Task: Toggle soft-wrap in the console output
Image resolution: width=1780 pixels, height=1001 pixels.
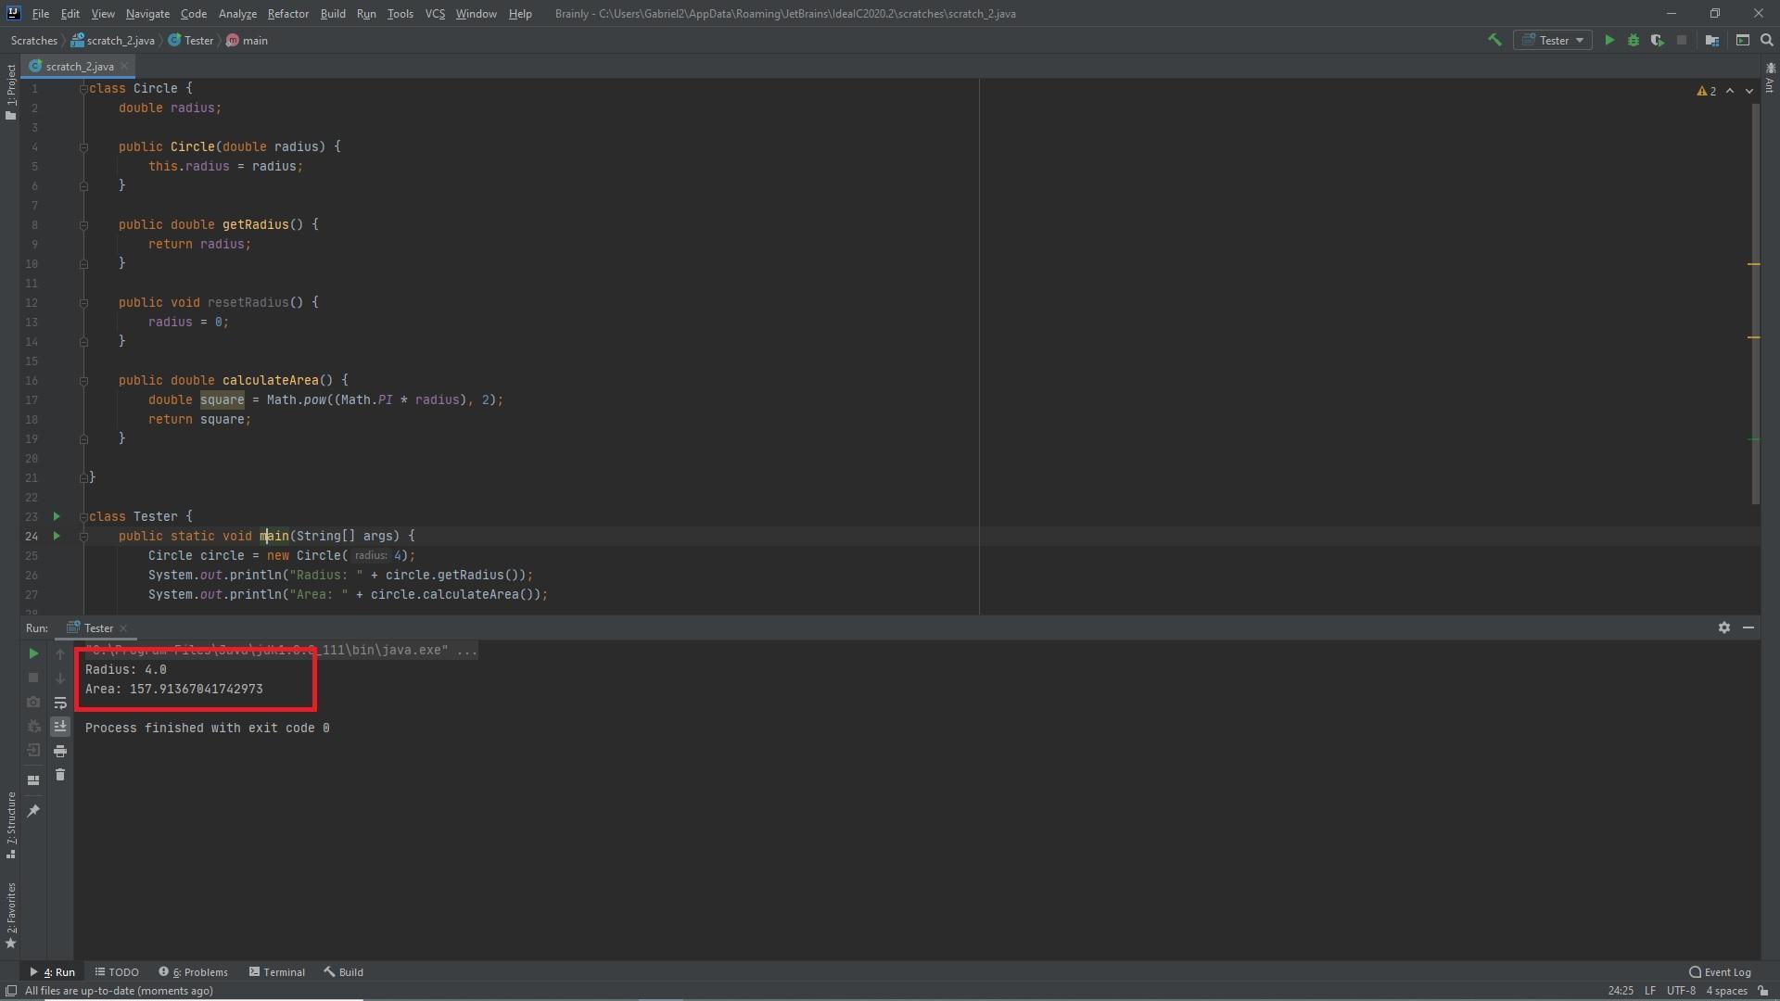Action: [60, 703]
